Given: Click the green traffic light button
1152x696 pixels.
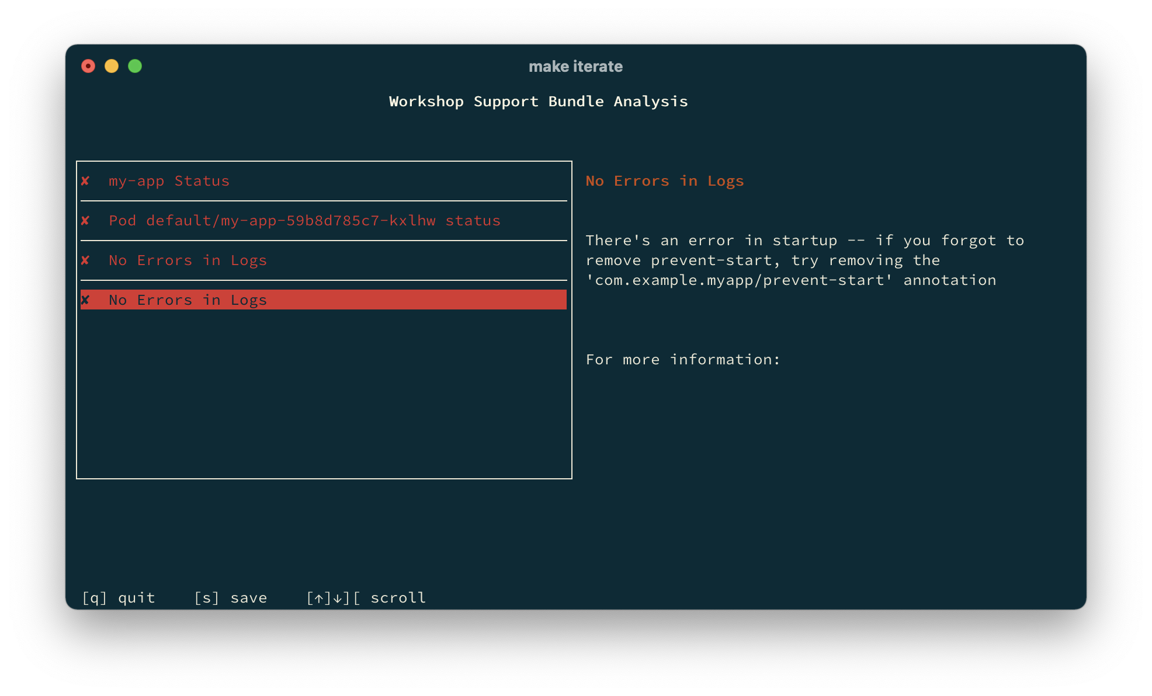Looking at the screenshot, I should pyautogui.click(x=135, y=67).
